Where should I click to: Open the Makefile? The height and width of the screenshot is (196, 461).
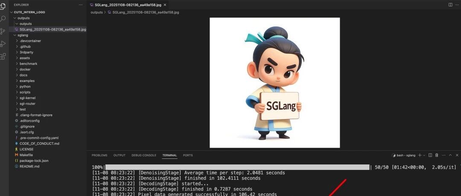pyautogui.click(x=26, y=155)
